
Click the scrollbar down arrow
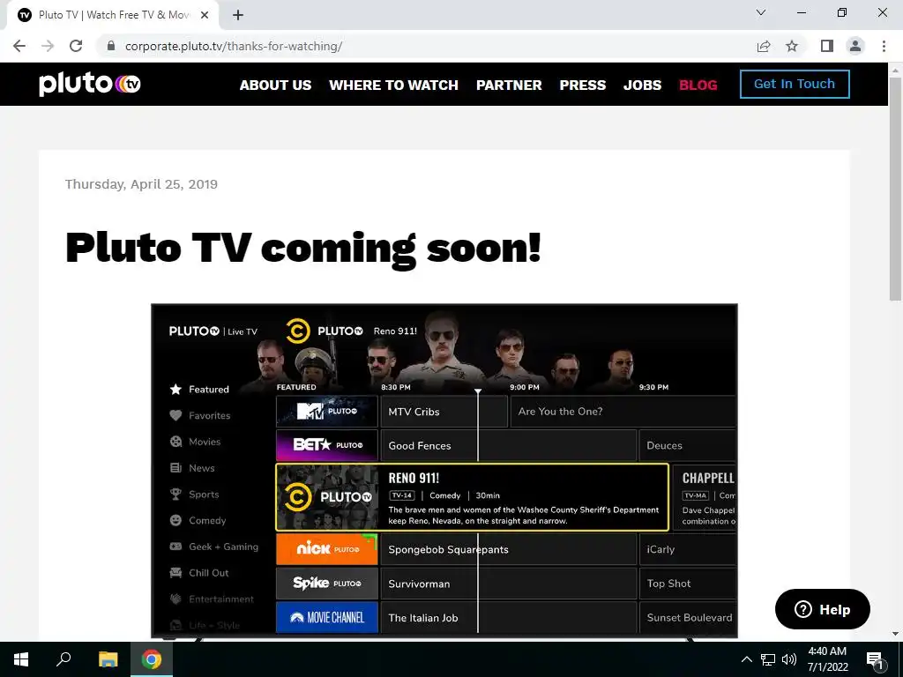pos(895,634)
